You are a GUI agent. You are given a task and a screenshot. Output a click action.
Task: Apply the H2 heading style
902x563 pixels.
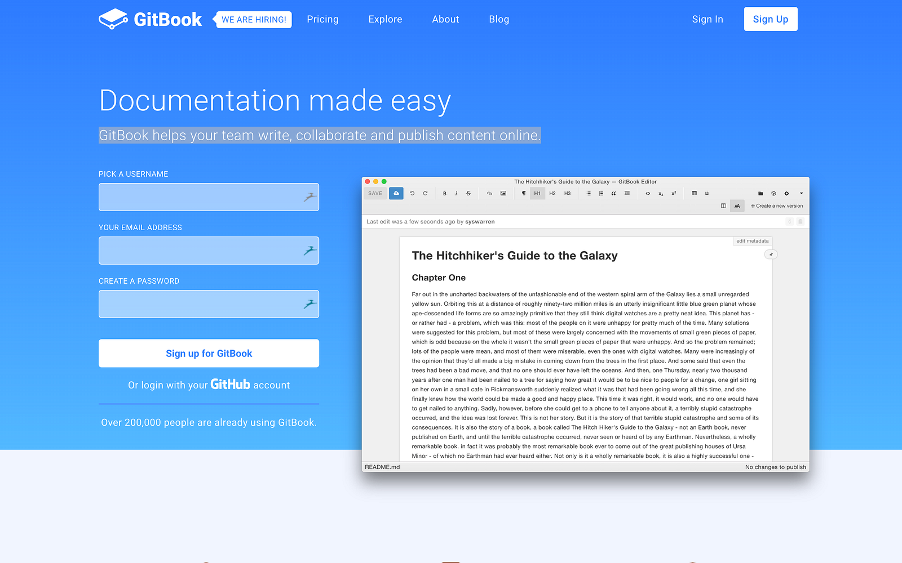point(552,194)
